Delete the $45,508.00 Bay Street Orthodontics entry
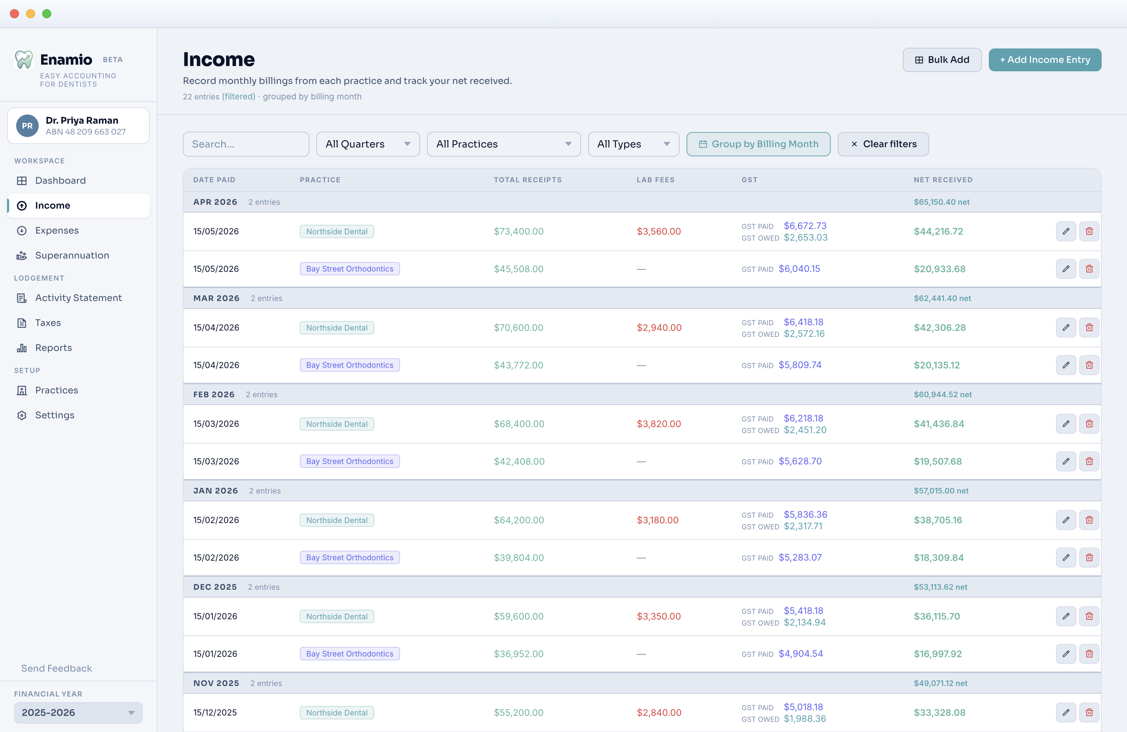This screenshot has width=1127, height=732. [1089, 269]
